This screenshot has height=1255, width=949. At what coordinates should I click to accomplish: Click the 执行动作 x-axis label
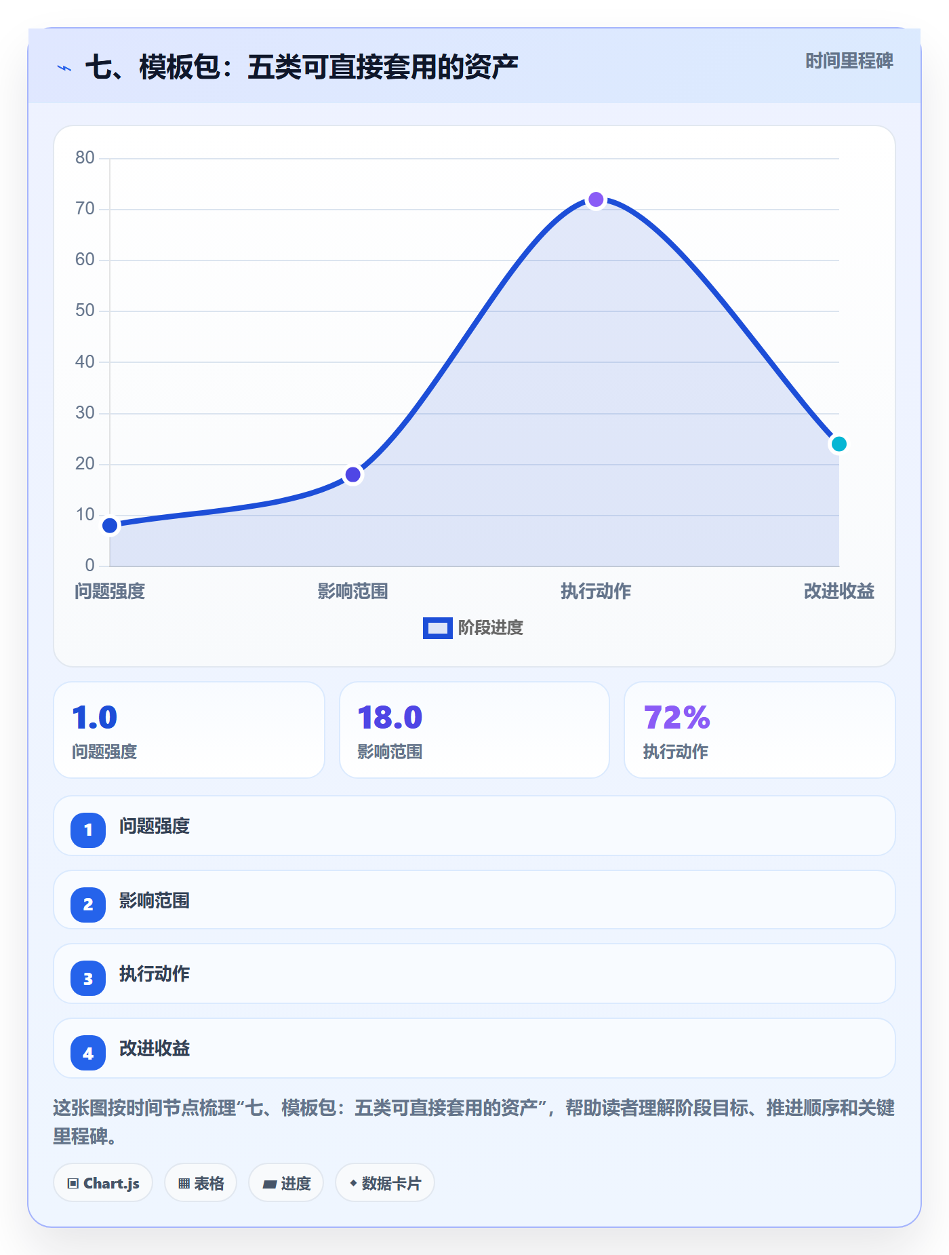click(x=596, y=592)
